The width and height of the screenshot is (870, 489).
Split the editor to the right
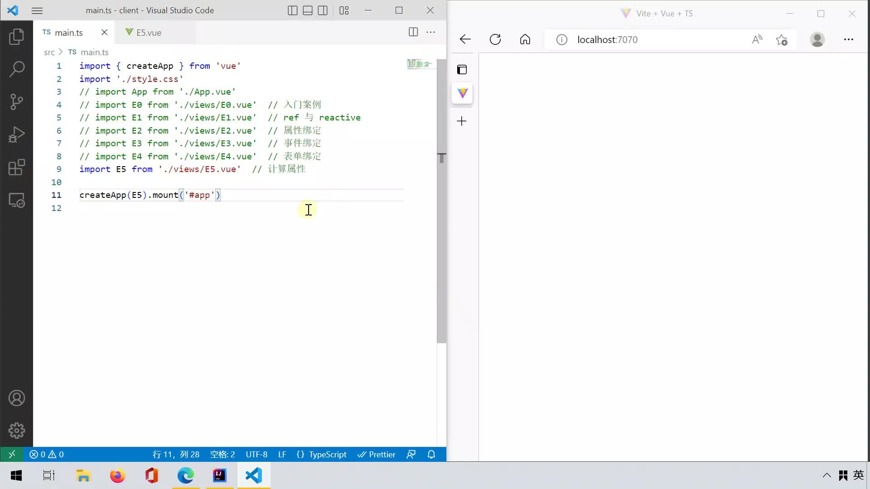(x=413, y=32)
